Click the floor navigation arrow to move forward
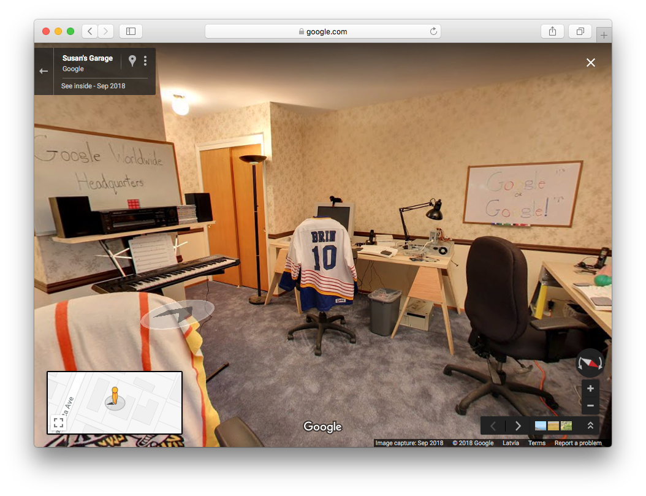The width and height of the screenshot is (646, 496). point(178,313)
